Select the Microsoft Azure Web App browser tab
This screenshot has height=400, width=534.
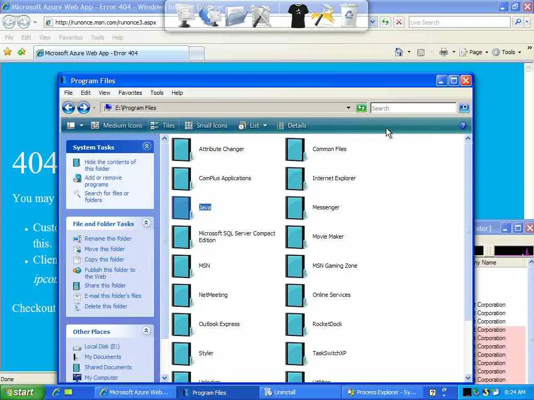pyautogui.click(x=111, y=53)
